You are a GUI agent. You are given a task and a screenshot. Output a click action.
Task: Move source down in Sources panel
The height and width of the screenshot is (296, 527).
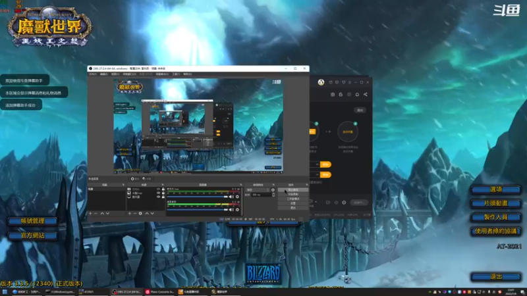pos(152,213)
